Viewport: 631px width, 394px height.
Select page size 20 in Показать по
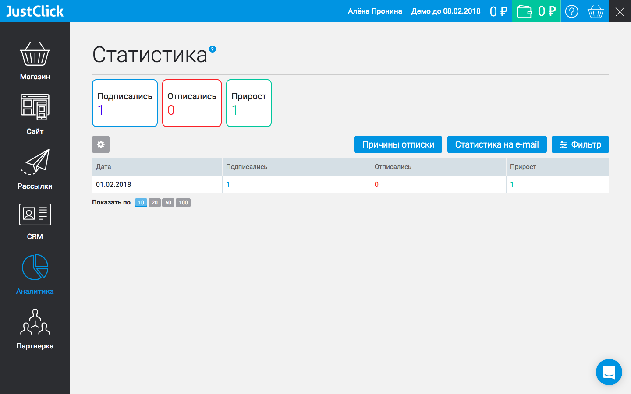[154, 202]
